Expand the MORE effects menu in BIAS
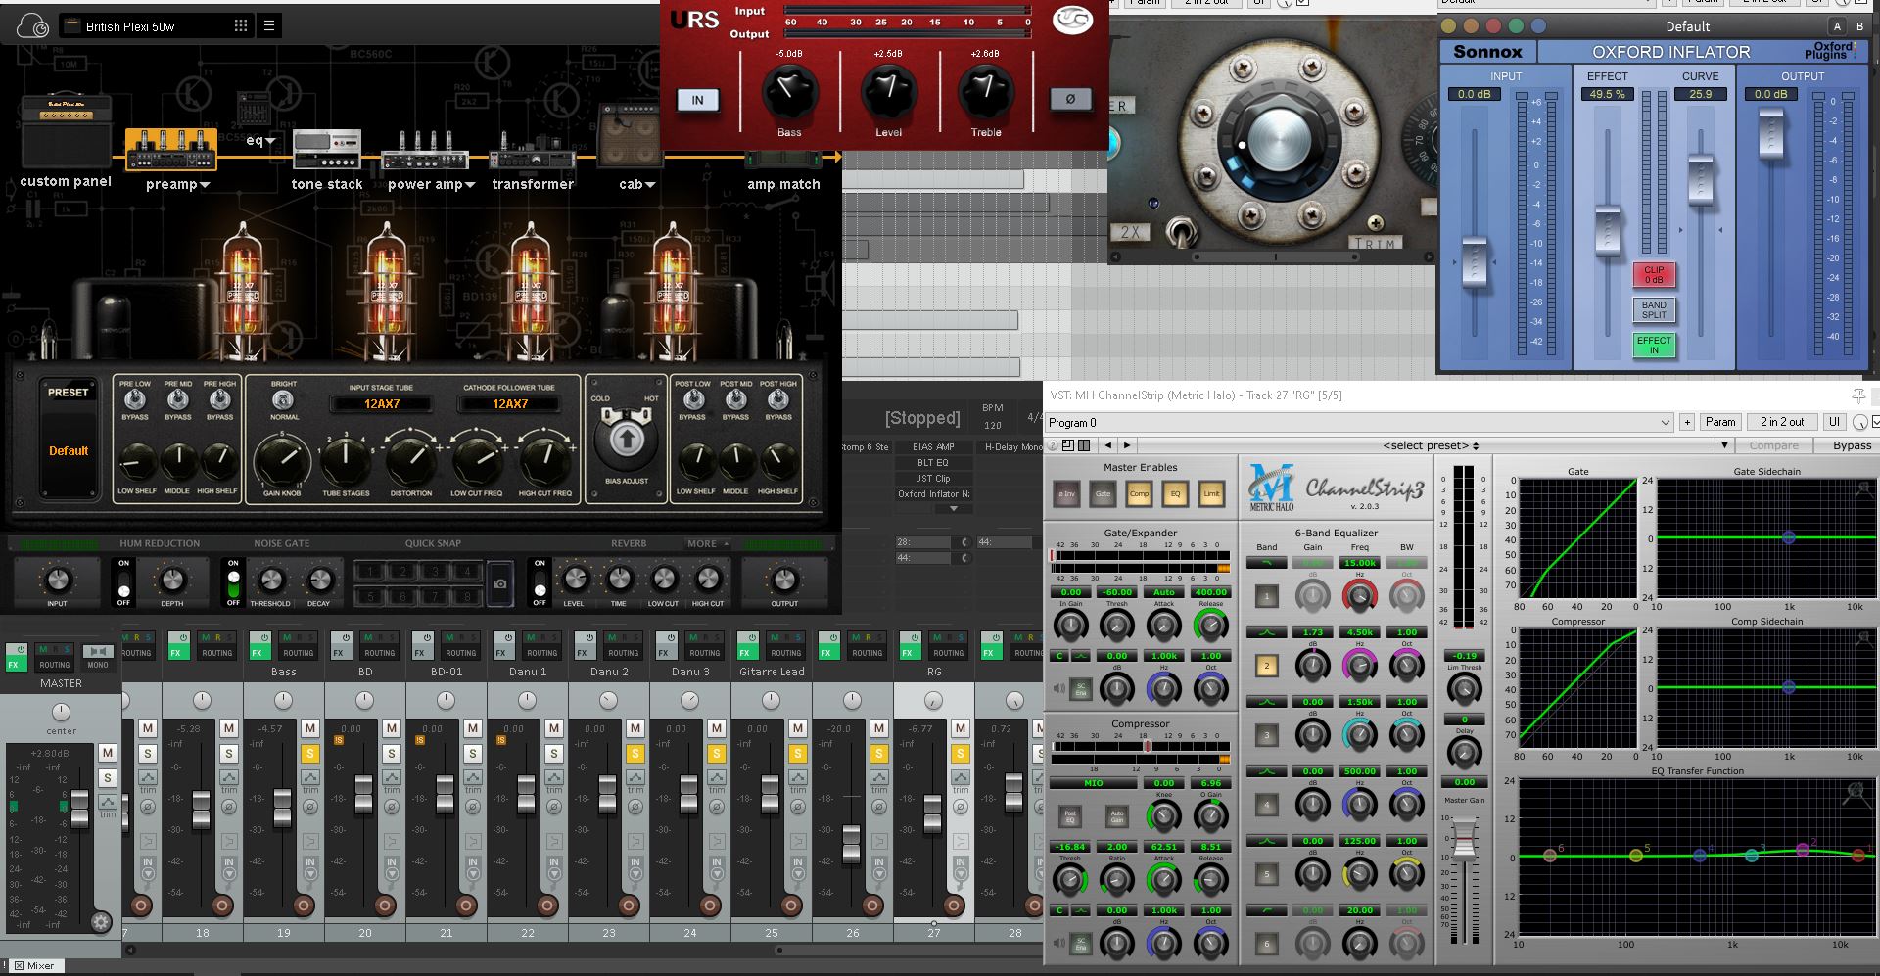The image size is (1880, 976). click(x=708, y=543)
